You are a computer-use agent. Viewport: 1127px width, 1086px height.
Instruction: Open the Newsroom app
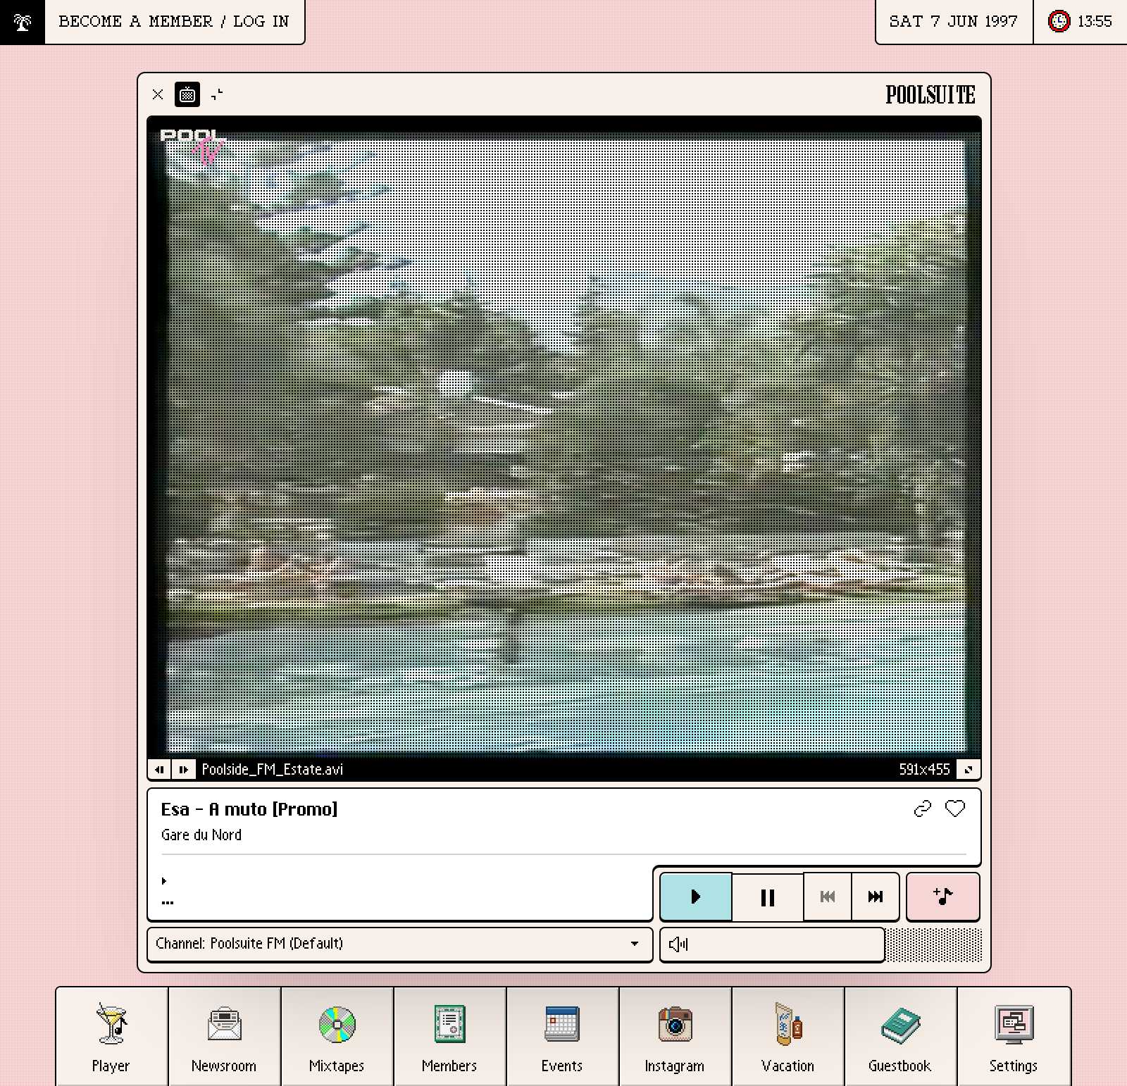click(224, 1036)
